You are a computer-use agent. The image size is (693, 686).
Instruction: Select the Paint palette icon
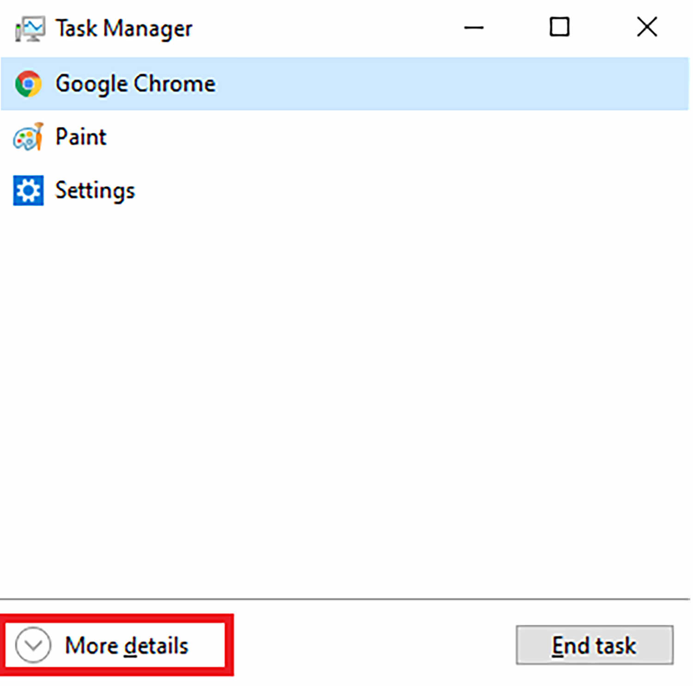pos(28,137)
